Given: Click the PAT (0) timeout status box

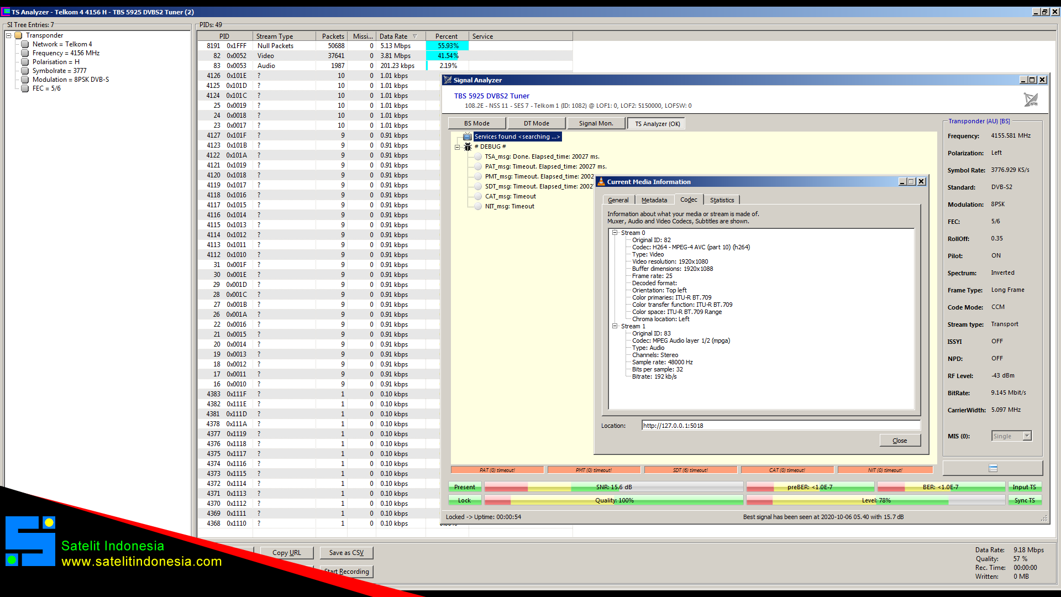Looking at the screenshot, I should tap(497, 470).
